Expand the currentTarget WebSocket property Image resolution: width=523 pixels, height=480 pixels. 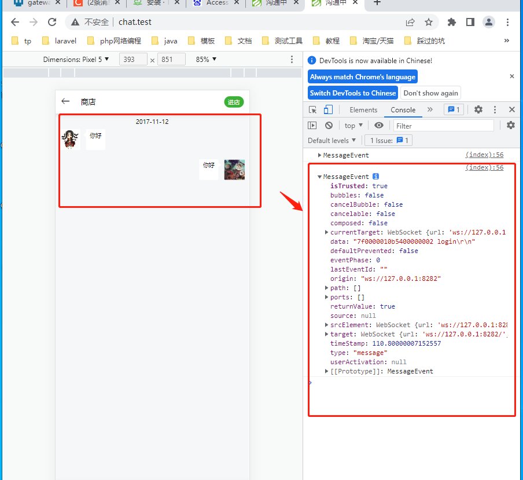327,232
